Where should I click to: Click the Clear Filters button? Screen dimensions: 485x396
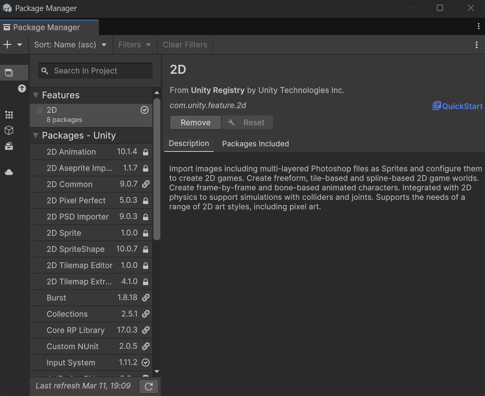[185, 45]
